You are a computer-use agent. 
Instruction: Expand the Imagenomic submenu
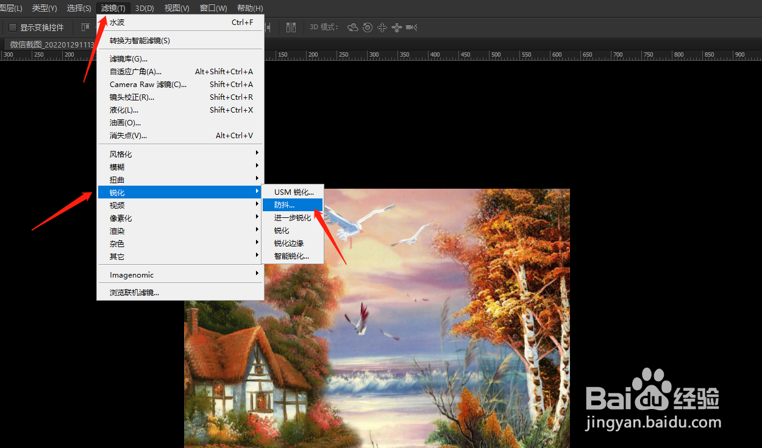[180, 275]
